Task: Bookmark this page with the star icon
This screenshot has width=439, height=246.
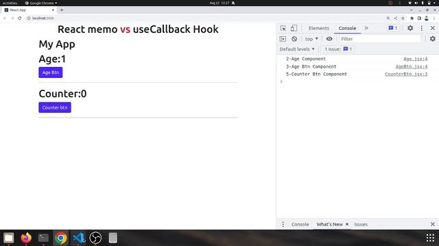Action: coord(403,18)
